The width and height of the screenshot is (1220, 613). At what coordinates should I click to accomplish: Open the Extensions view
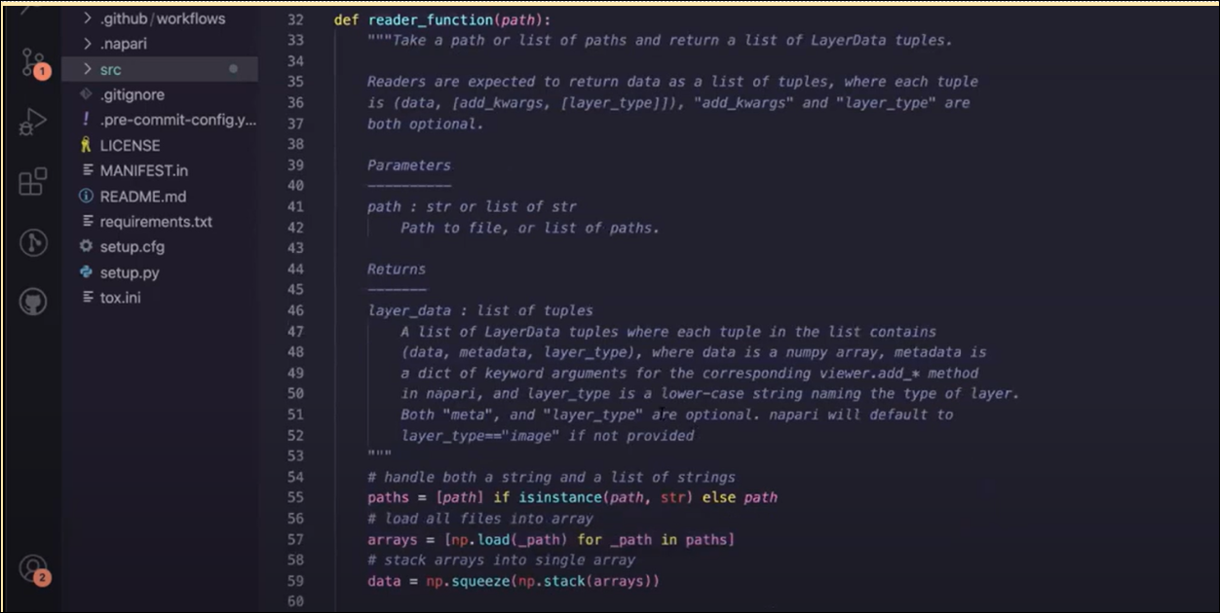(x=32, y=181)
